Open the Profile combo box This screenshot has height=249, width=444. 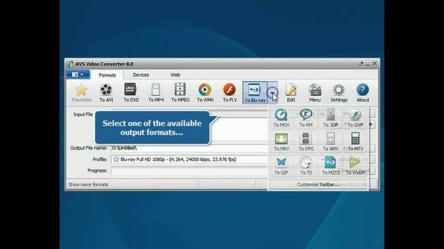coord(189,159)
